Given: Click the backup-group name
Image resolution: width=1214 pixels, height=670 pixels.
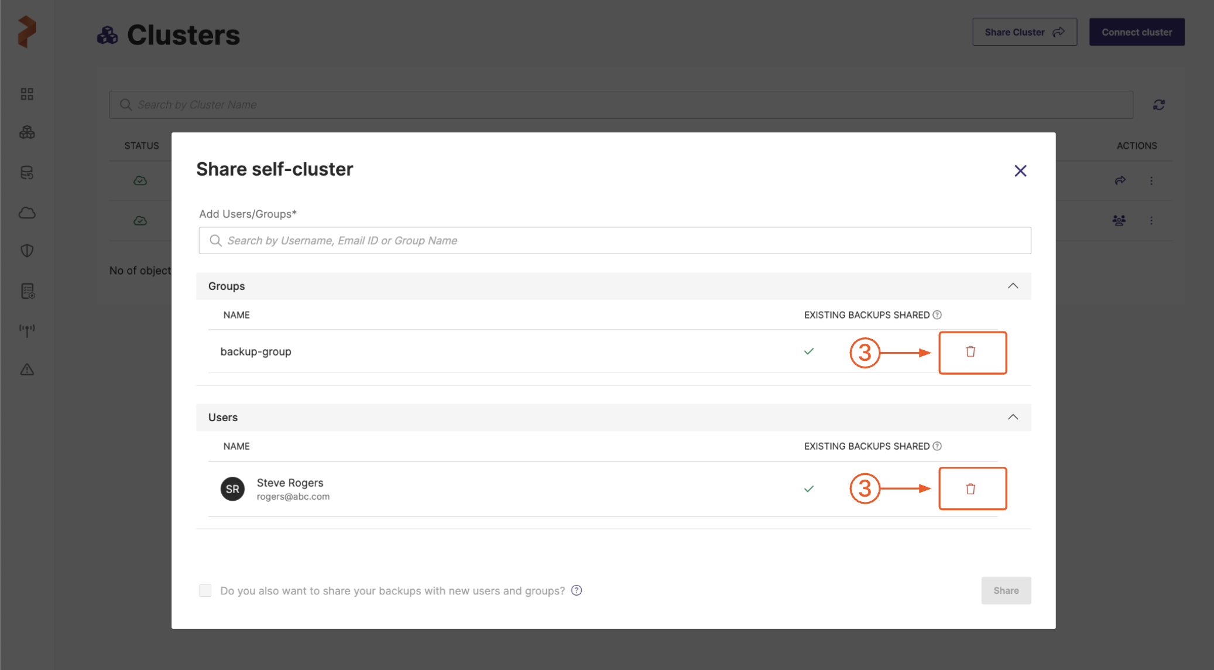Looking at the screenshot, I should 256,351.
